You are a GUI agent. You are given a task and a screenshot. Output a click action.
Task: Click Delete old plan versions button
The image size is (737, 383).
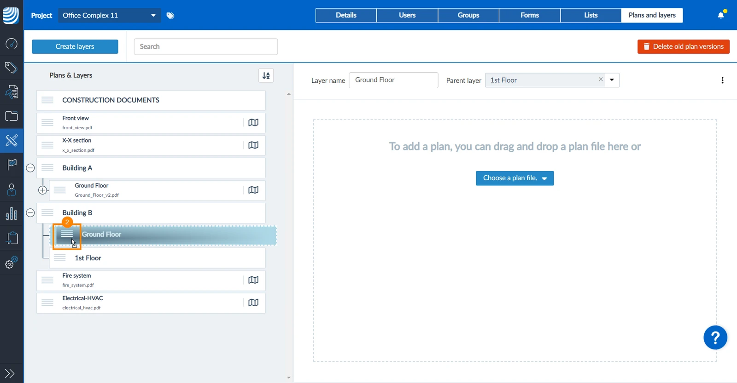point(684,46)
